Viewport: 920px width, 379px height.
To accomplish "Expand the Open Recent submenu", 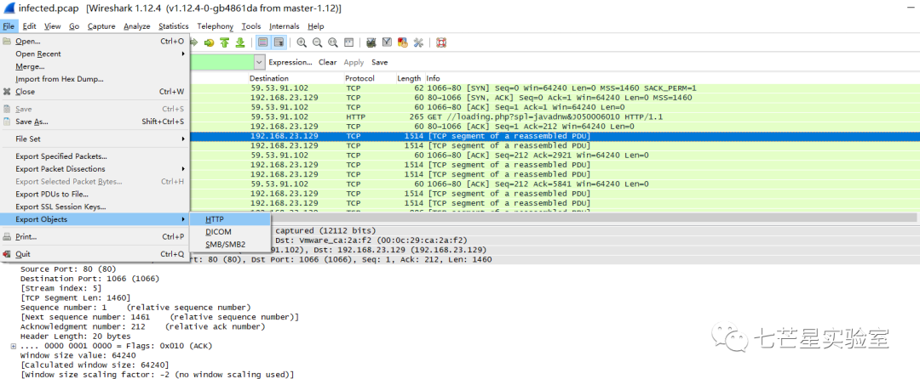I will click(95, 54).
